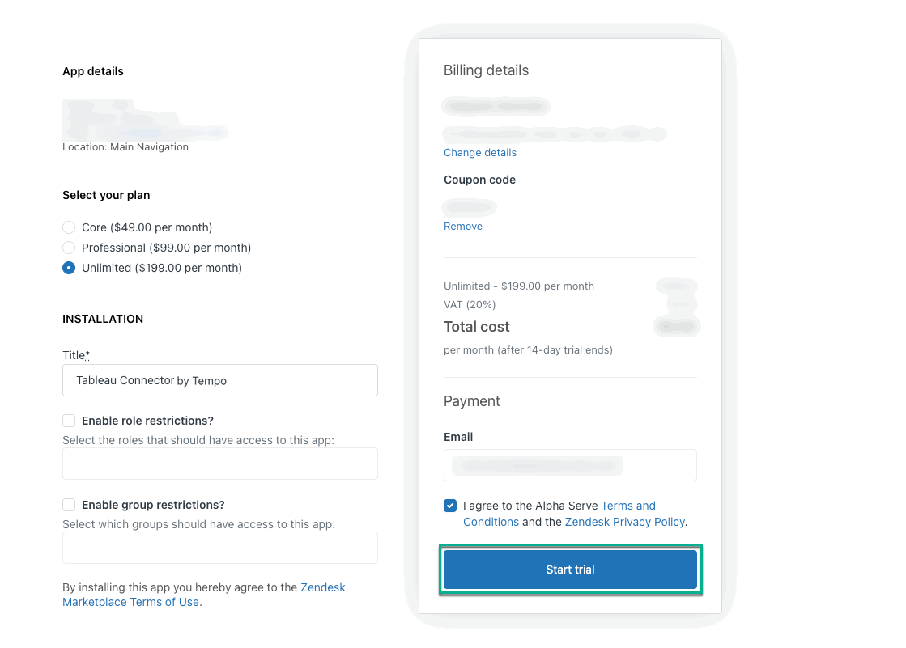
Task: View the Zendesk Privacy Policy
Action: (625, 522)
